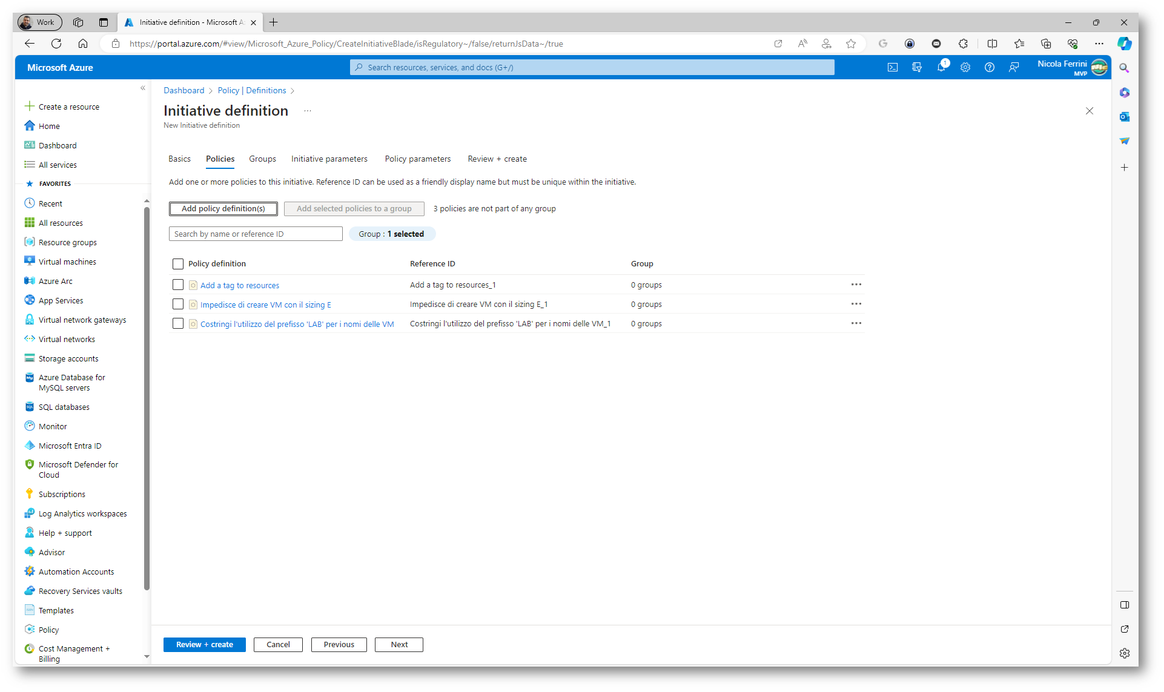The height and width of the screenshot is (692, 1164).
Task: Open ellipsis menu for 'Add a tag to resources' row
Action: point(856,285)
